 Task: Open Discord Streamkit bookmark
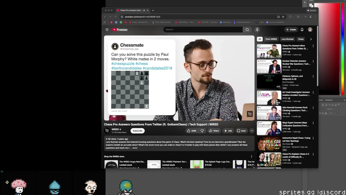(x=275, y=22)
